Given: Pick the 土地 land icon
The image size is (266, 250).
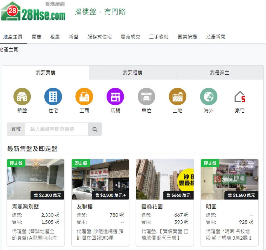Looking at the screenshot, I should coord(178,97).
